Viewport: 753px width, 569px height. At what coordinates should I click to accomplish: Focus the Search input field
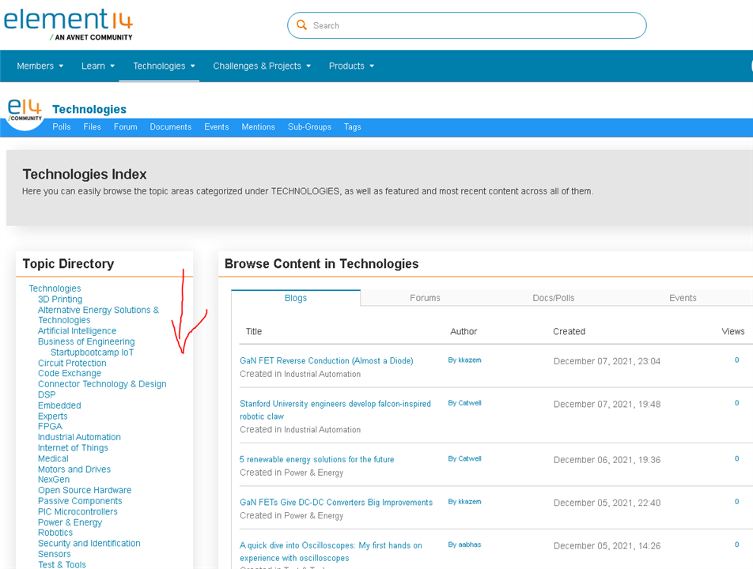467,25
